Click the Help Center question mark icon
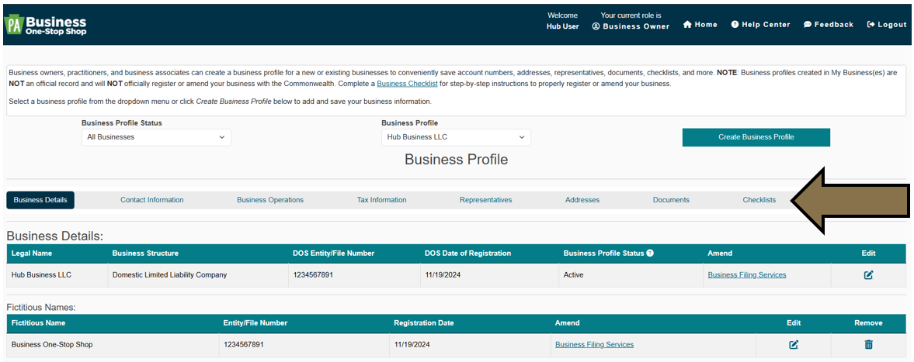This screenshot has width=914, height=362. (x=735, y=25)
